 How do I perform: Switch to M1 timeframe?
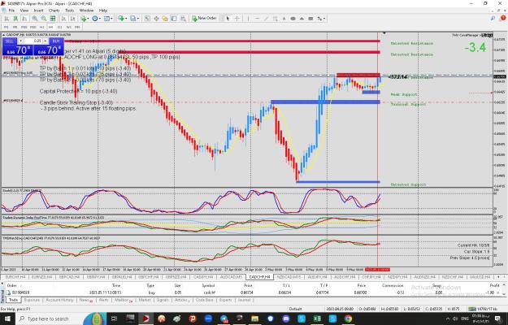point(7,27)
